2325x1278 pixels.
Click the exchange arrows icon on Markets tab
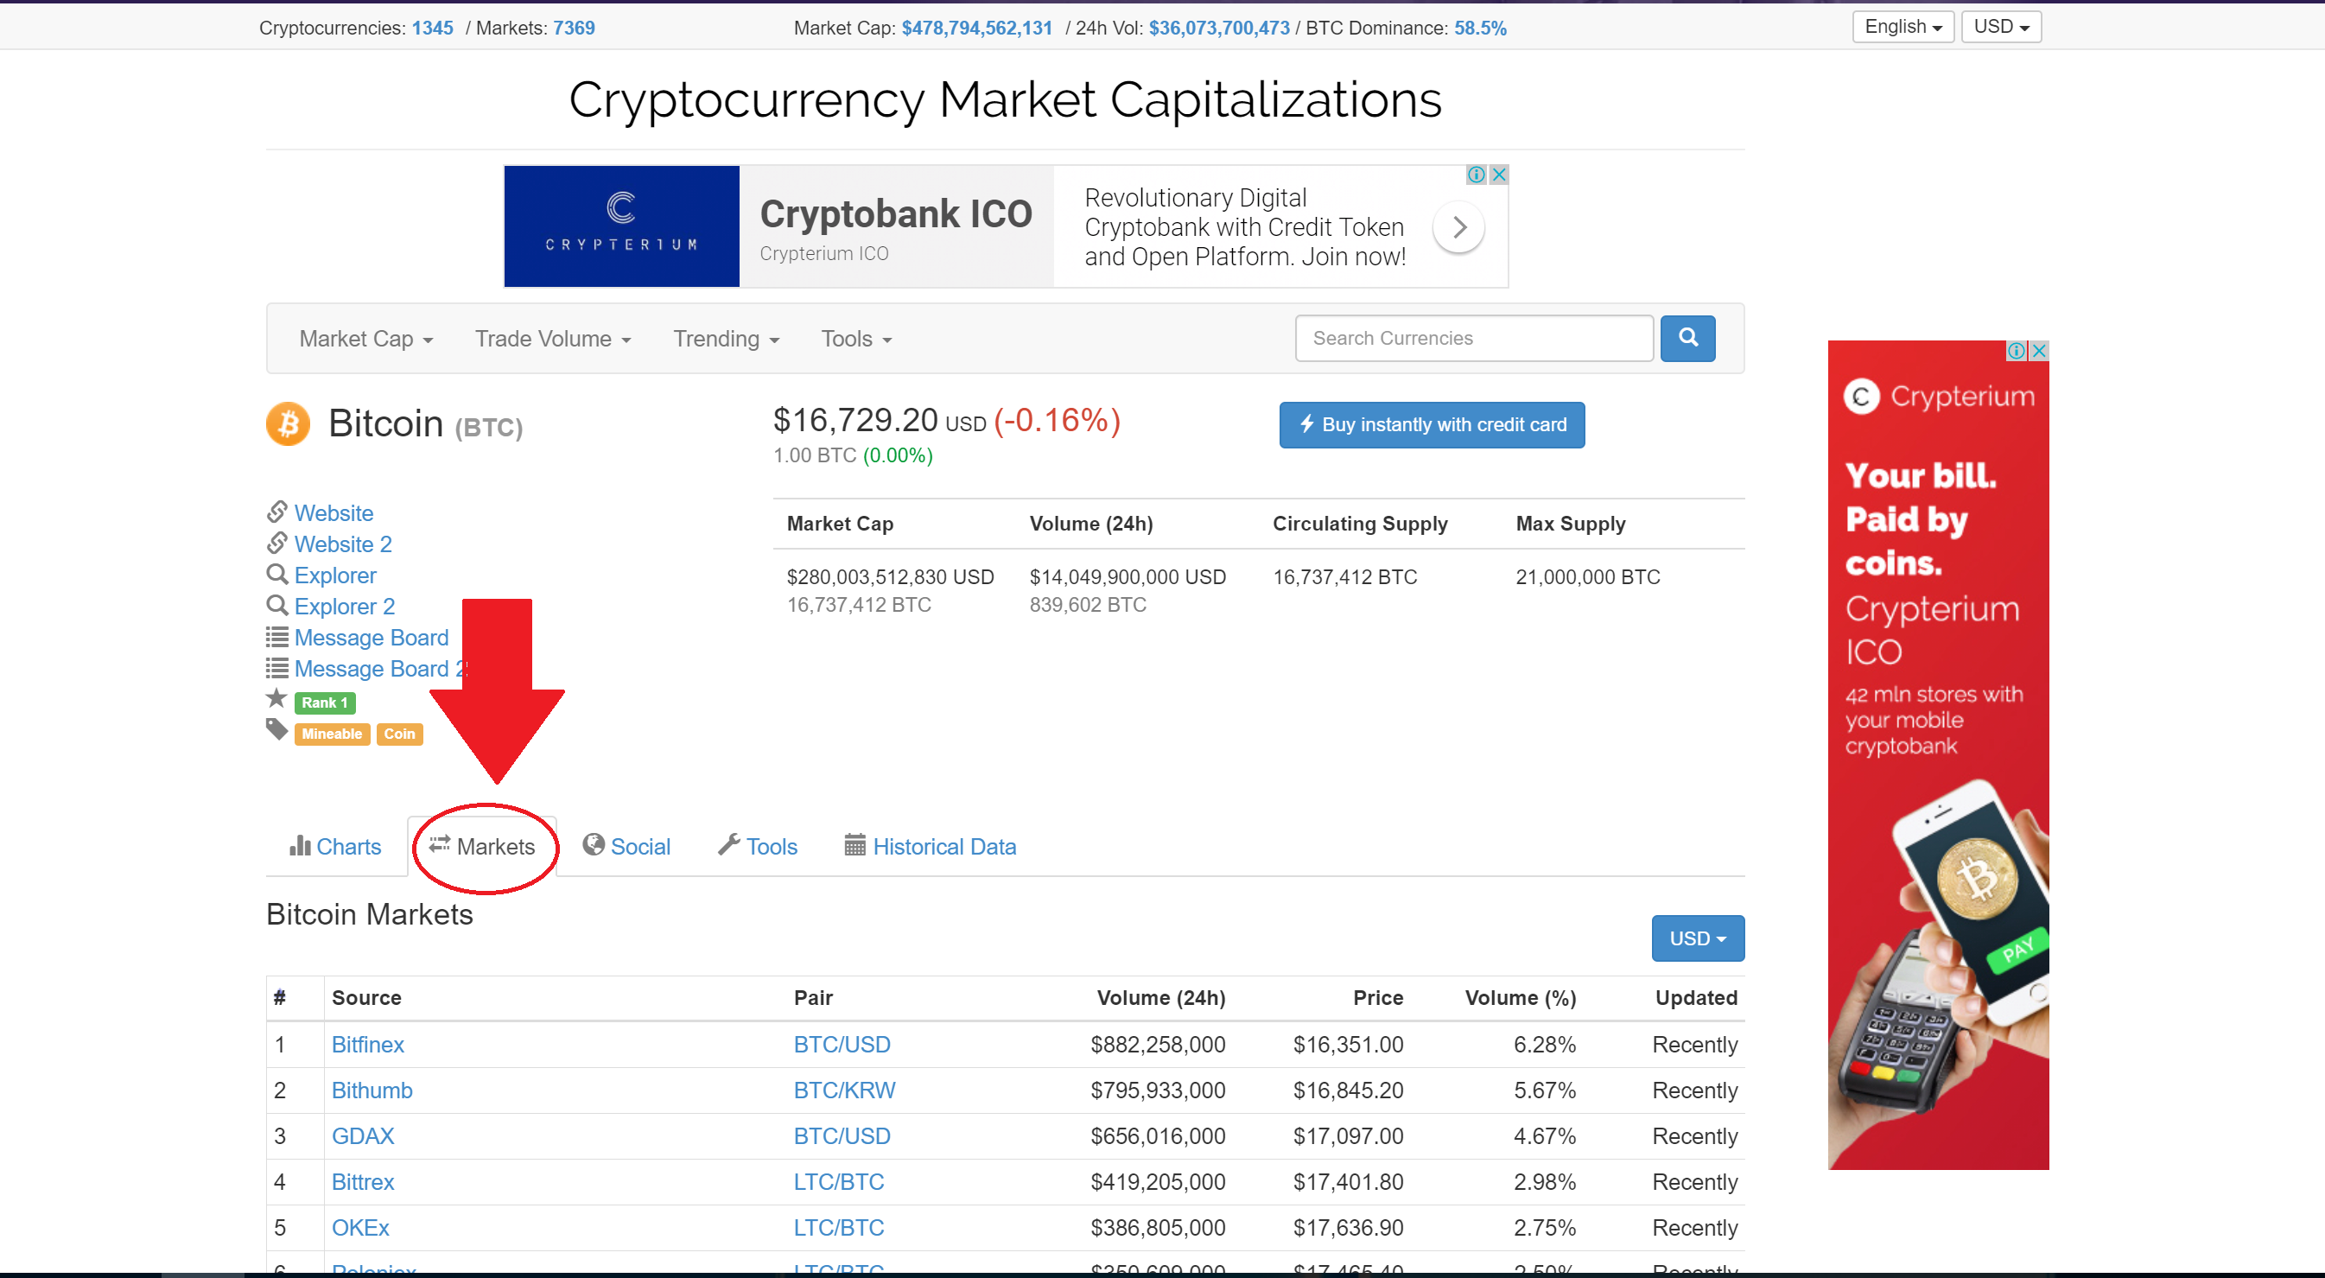[x=440, y=844]
